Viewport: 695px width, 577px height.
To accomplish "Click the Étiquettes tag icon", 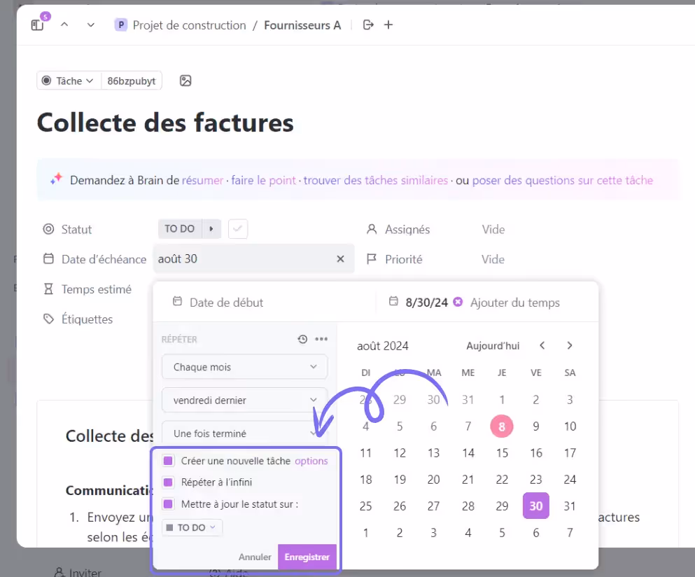I will tap(48, 319).
